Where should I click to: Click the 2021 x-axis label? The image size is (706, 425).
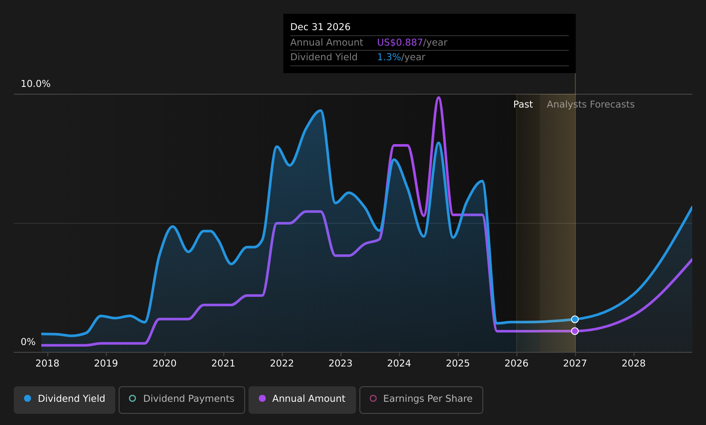tap(223, 363)
